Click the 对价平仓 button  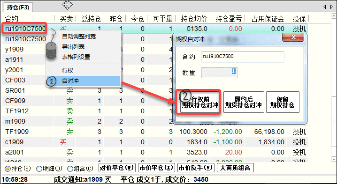(117, 168)
